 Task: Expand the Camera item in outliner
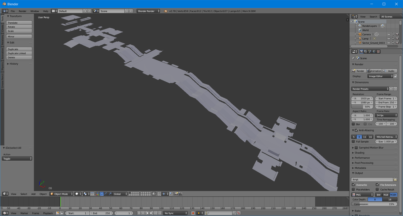[x=355, y=34]
